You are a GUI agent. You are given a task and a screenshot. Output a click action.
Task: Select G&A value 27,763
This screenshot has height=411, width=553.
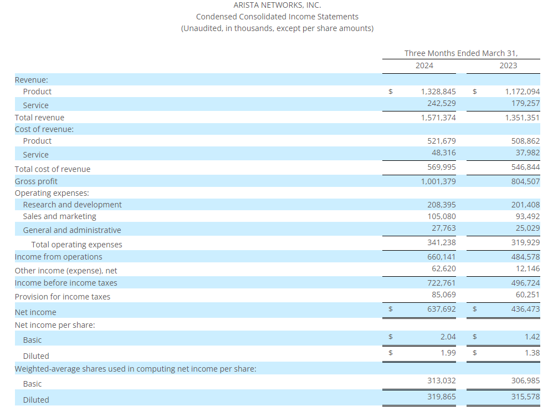pyautogui.click(x=444, y=228)
